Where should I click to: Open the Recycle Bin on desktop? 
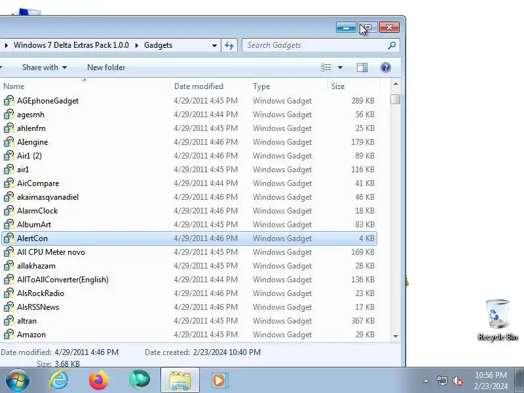(498, 320)
